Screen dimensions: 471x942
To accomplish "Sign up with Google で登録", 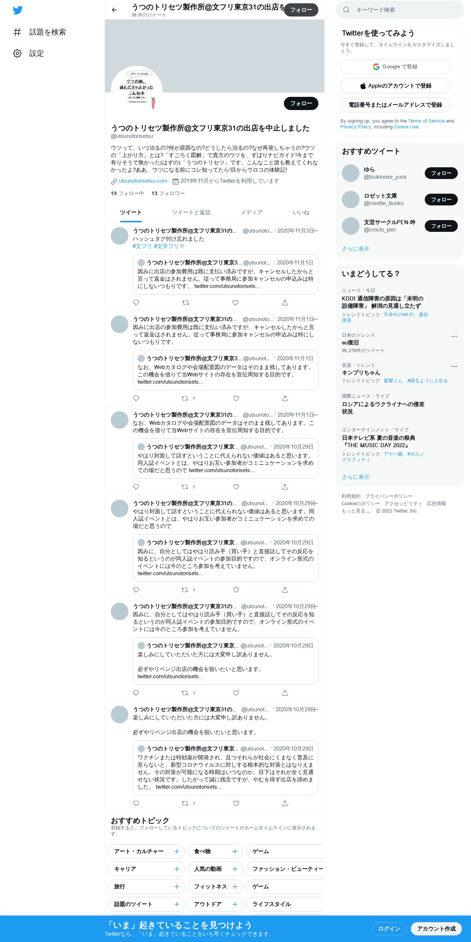I will pyautogui.click(x=395, y=67).
